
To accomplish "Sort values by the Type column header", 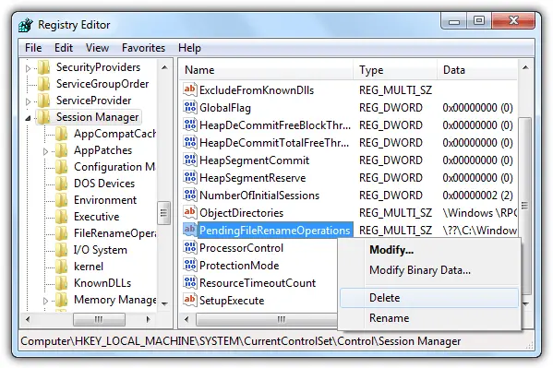I will click(x=395, y=70).
